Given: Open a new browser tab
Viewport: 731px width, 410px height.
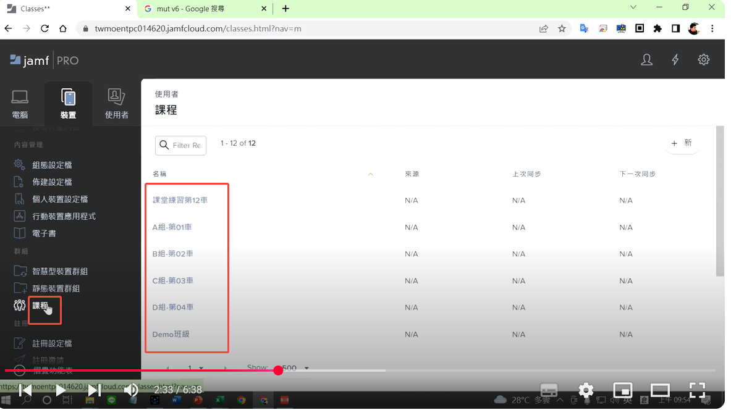Looking at the screenshot, I should [285, 9].
